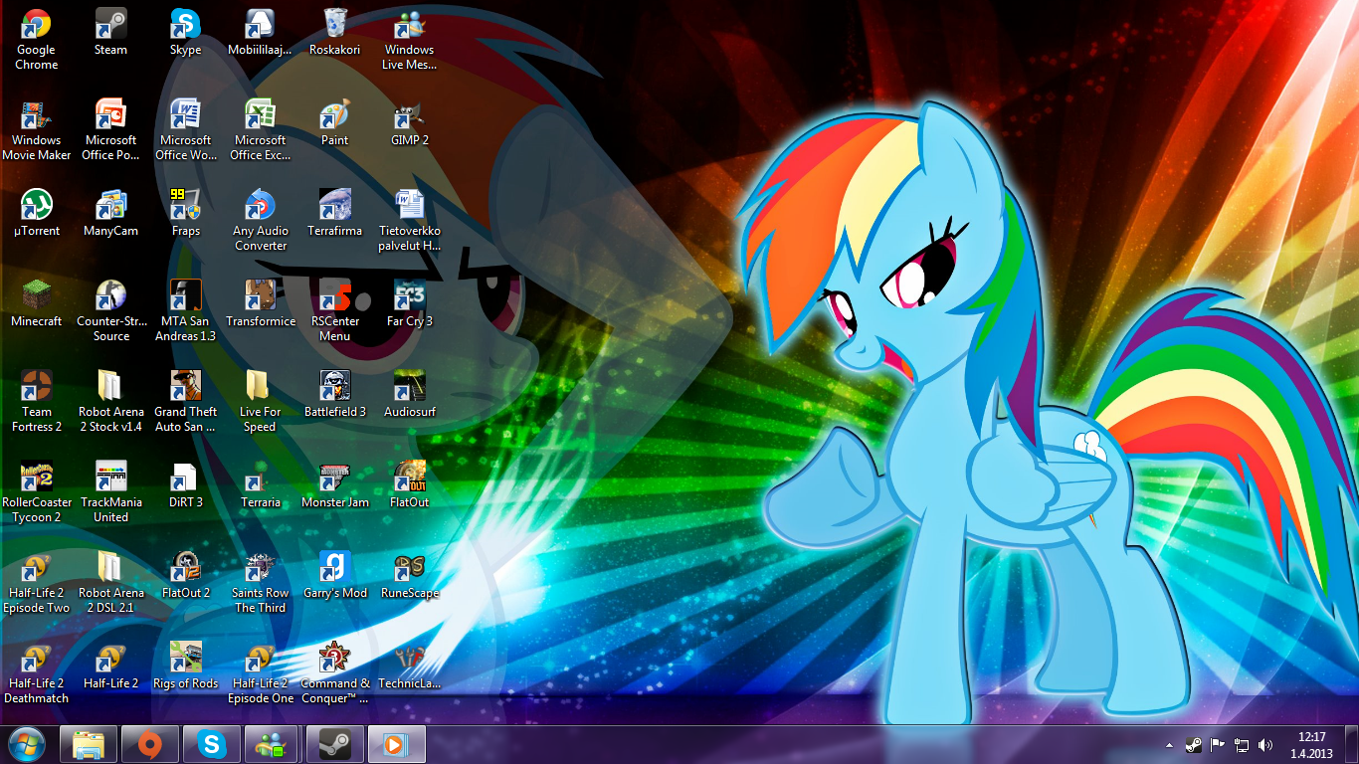
Task: Select the Half-Life 2 Episode One icon
Action: click(260, 673)
